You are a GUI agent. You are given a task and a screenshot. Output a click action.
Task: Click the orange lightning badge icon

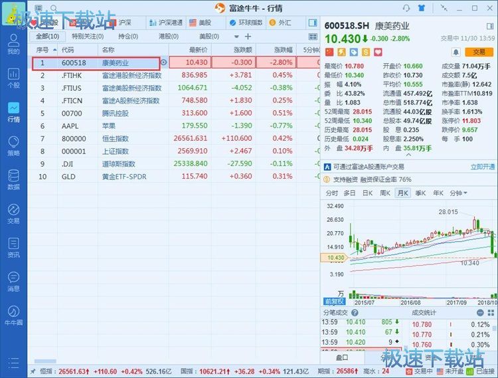[341, 52]
